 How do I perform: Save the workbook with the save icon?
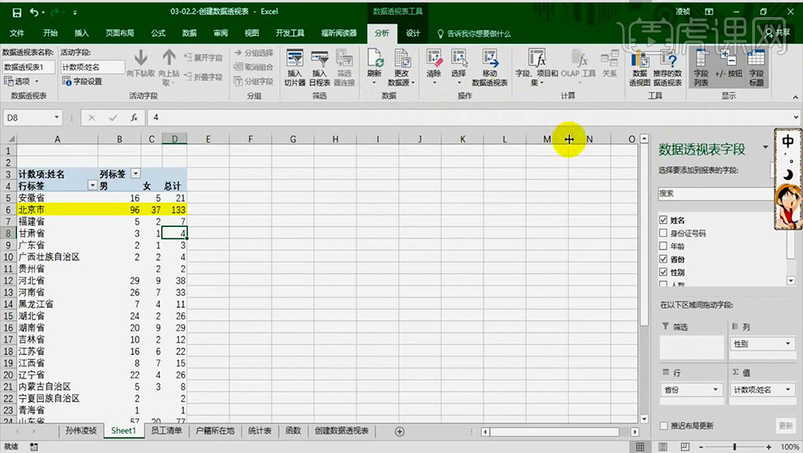(x=17, y=12)
